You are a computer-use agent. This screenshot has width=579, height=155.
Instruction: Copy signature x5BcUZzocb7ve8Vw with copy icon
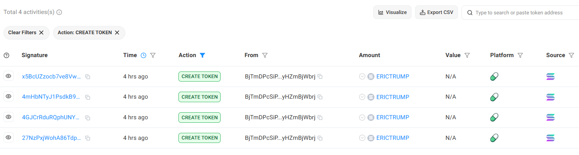point(88,77)
